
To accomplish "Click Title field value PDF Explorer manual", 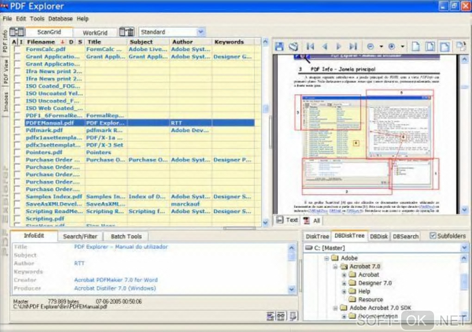I will point(121,247).
